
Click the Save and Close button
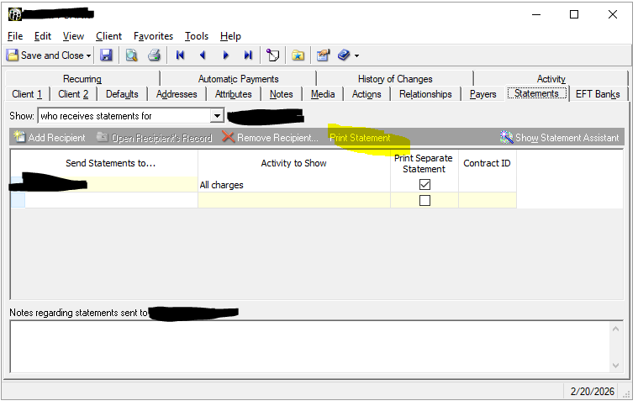tap(45, 55)
